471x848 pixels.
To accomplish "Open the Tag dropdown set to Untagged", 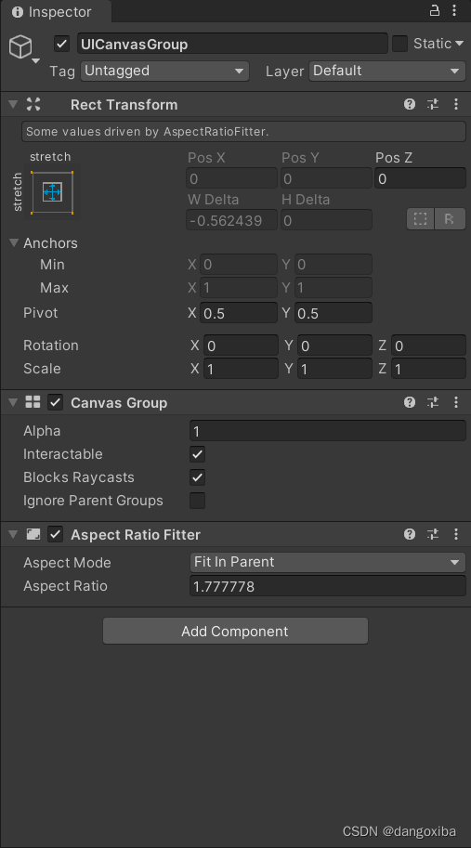I will [x=165, y=71].
